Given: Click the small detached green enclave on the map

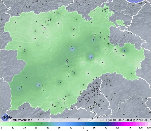Looking at the screenshot, I should coord(120,23).
